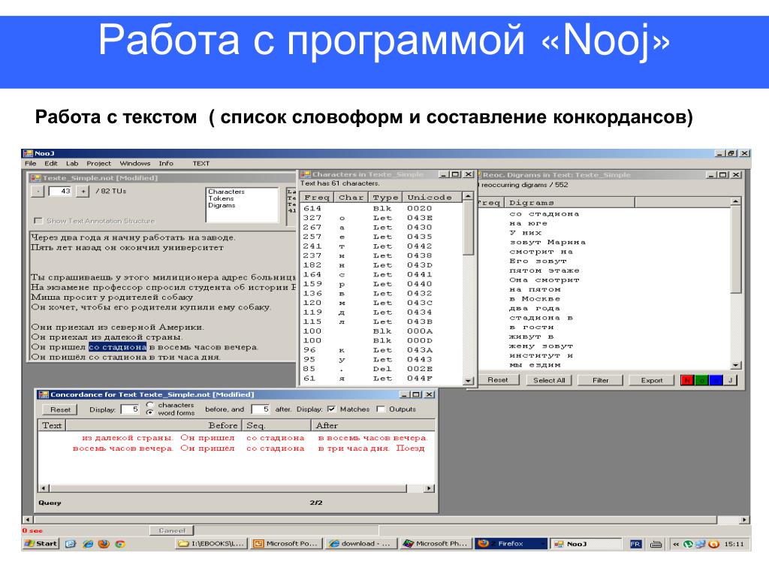Sort characters table by Freq column

(x=317, y=198)
